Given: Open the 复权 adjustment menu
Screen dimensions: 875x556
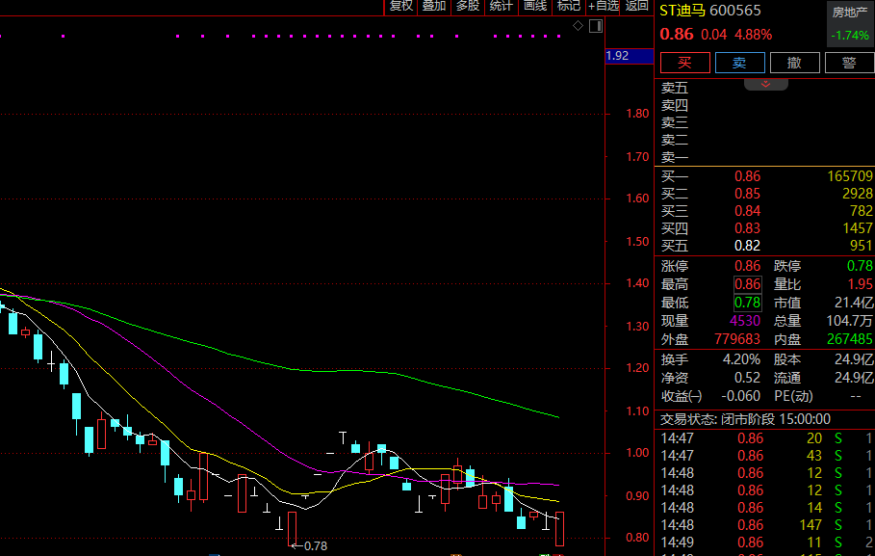Looking at the screenshot, I should pos(400,6).
